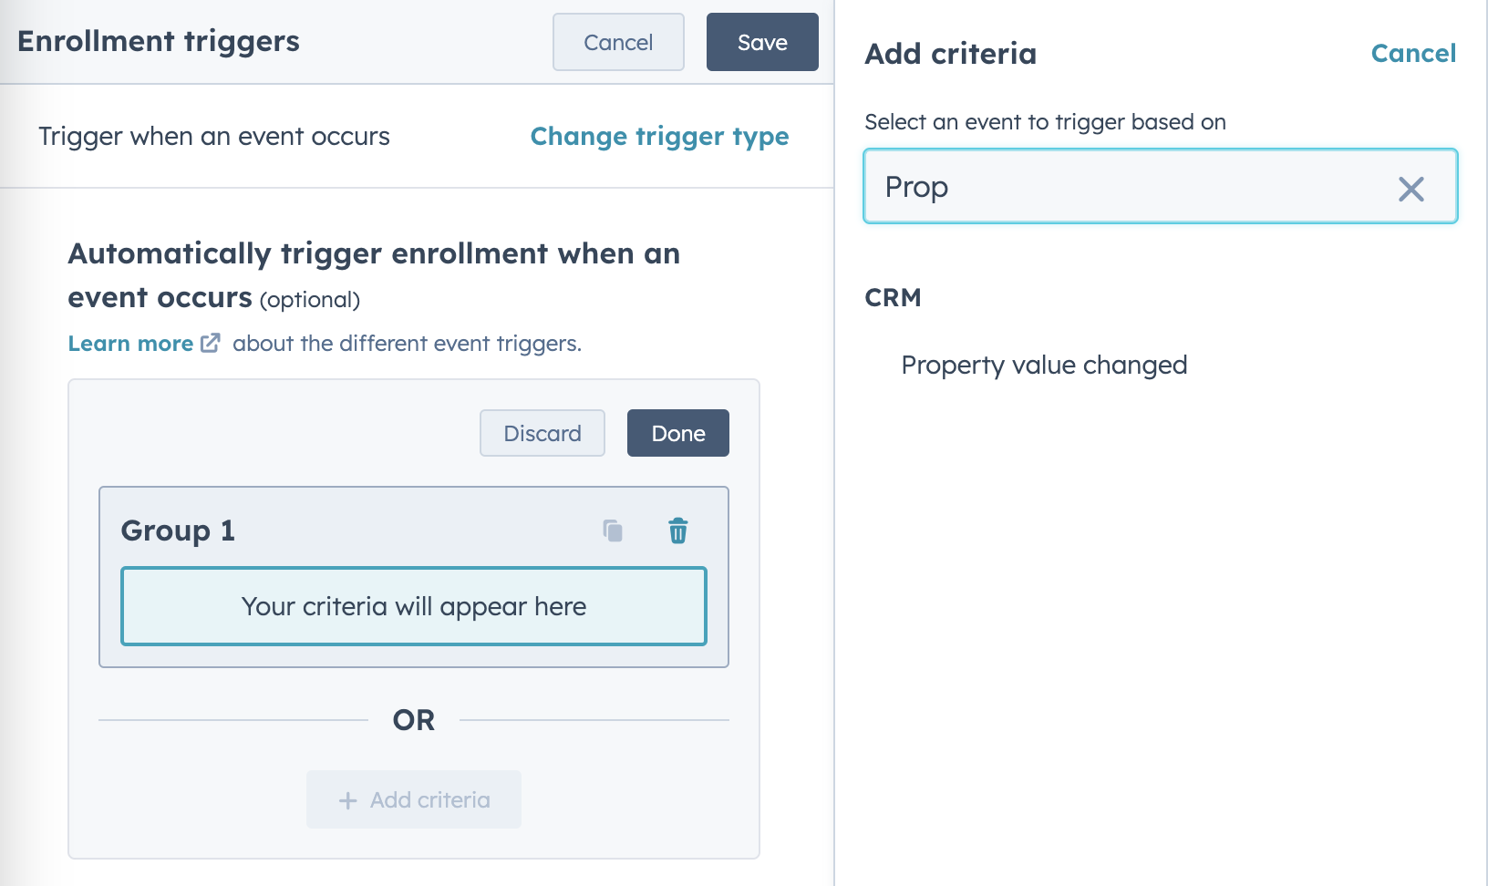Duplicate Group 1 using the copy icon
Screen dimensions: 1488x886
click(612, 531)
